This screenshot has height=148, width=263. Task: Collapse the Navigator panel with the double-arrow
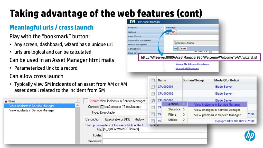[x=162, y=28]
